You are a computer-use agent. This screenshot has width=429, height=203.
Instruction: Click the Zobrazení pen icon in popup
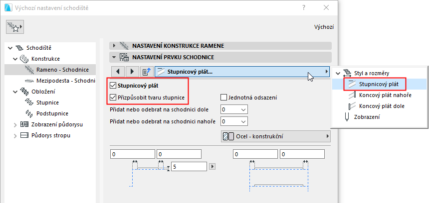tap(347, 117)
